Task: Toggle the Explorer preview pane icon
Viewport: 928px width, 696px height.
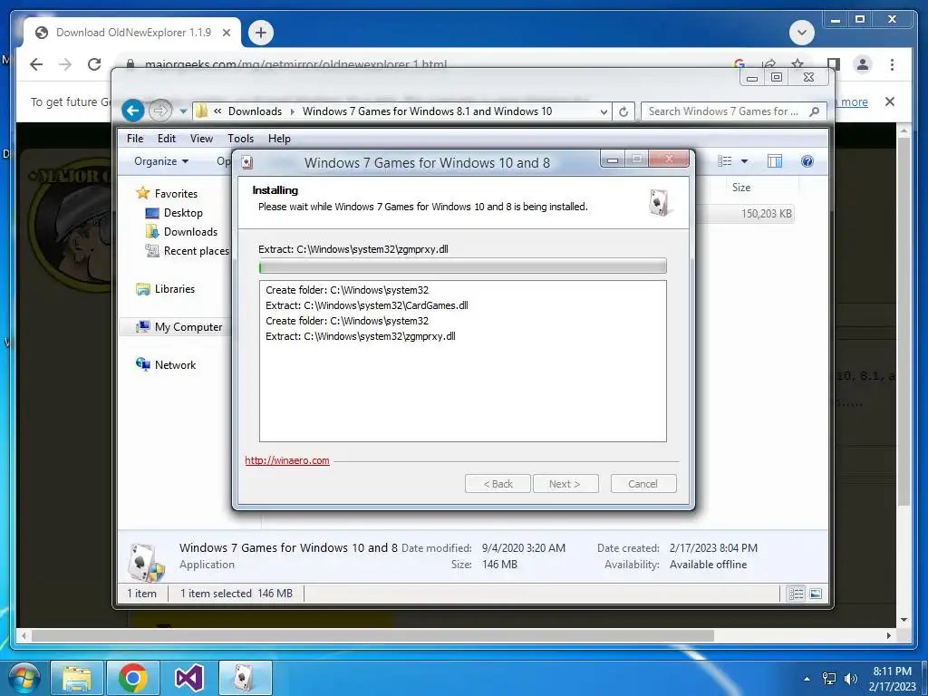Action: [x=775, y=161]
